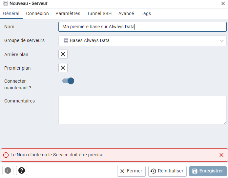Click inside the Nom text field
The image size is (228, 178).
pos(142,27)
